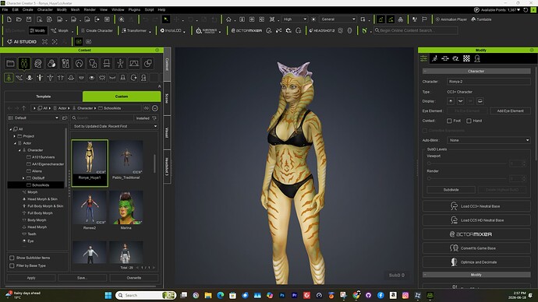
Task: Click Load CC3+ Neutral Base
Action: point(476,206)
